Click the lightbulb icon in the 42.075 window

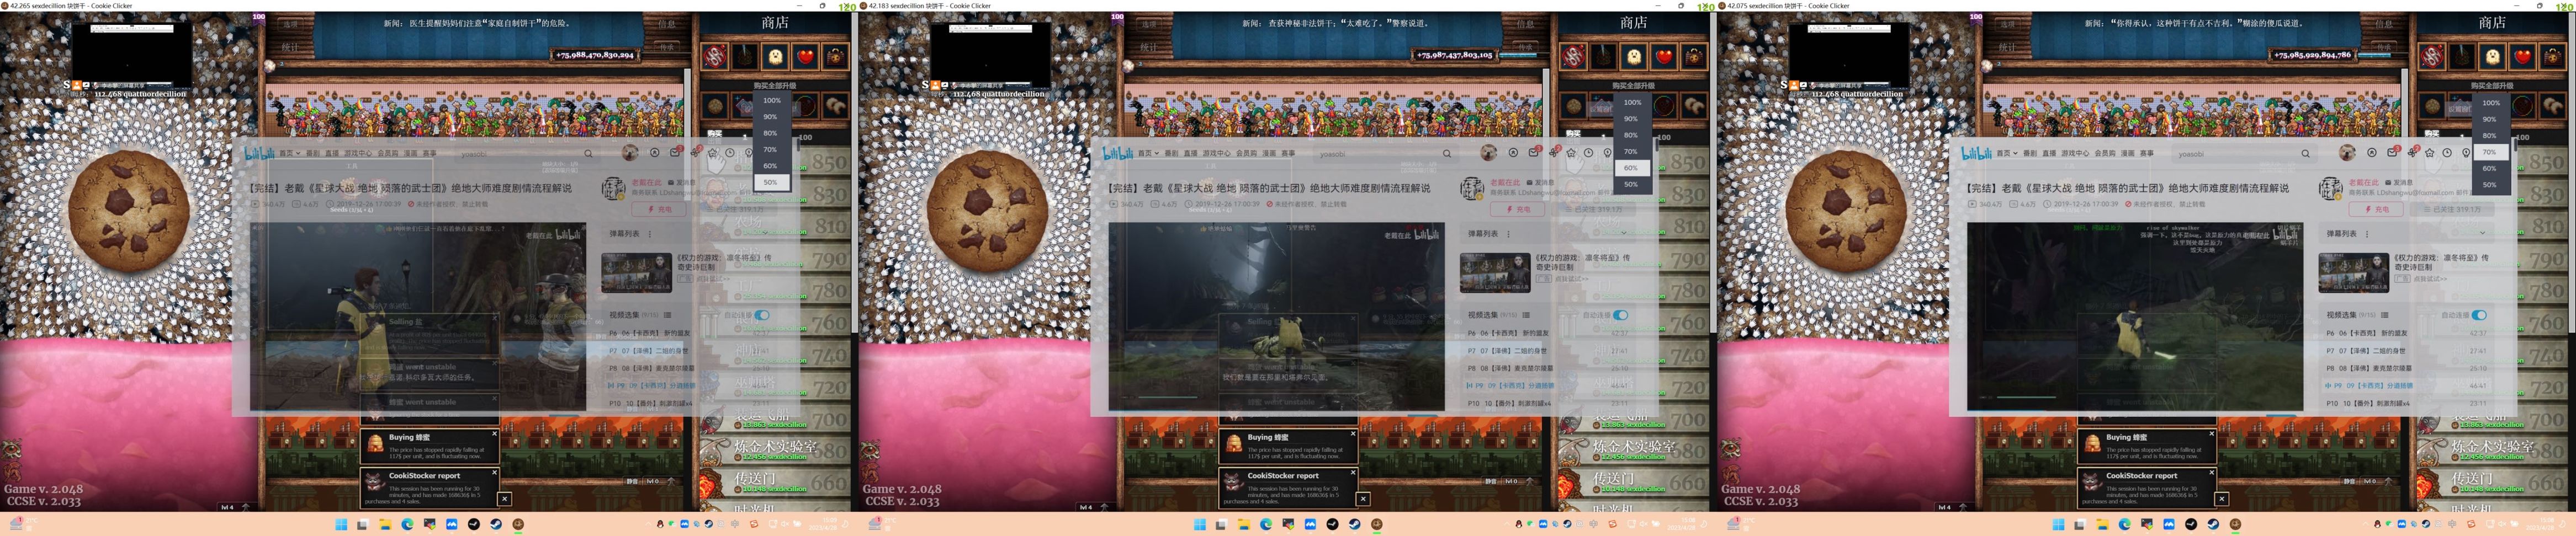(2465, 153)
